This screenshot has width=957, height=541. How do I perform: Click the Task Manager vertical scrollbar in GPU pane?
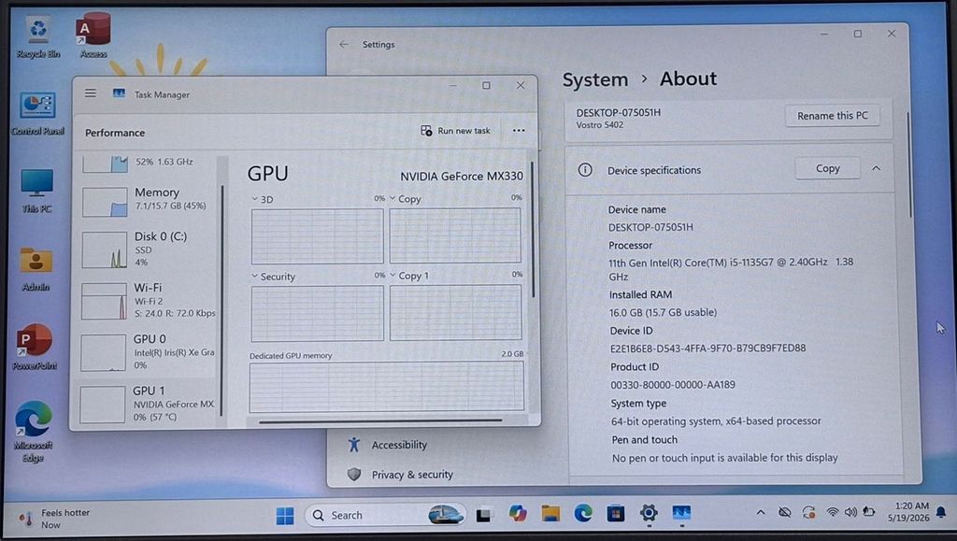coord(533,229)
